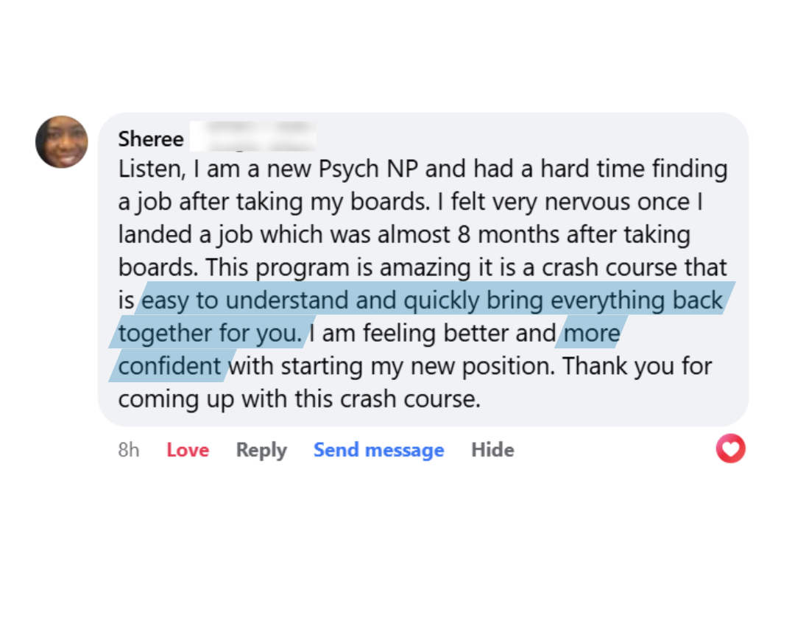Image resolution: width=795 pixels, height=626 pixels.
Task: Click the Send message link
Action: (378, 450)
